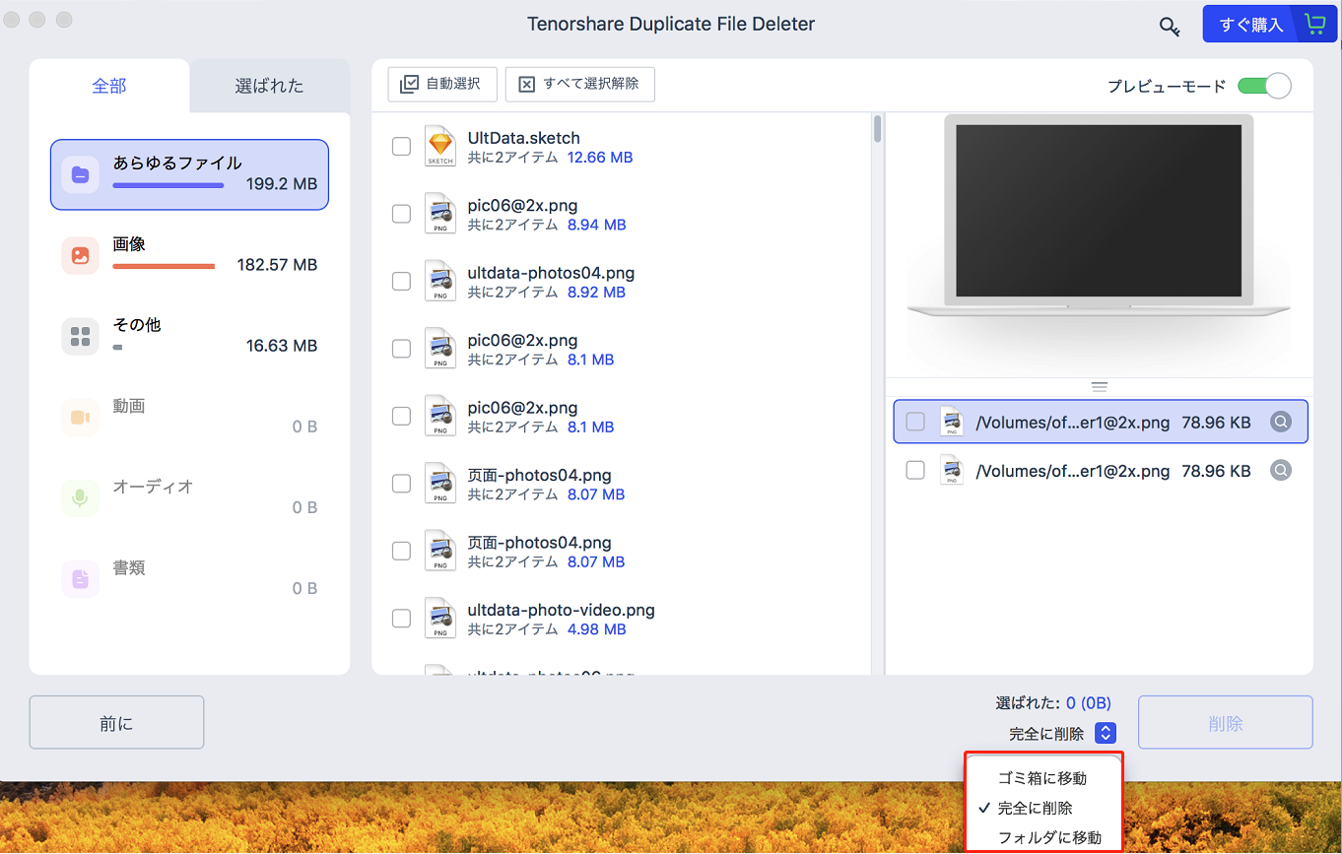Viewport: 1342px width, 854px height.
Task: Click the PNG icon in the highlighted duplicate row
Action: coord(952,421)
